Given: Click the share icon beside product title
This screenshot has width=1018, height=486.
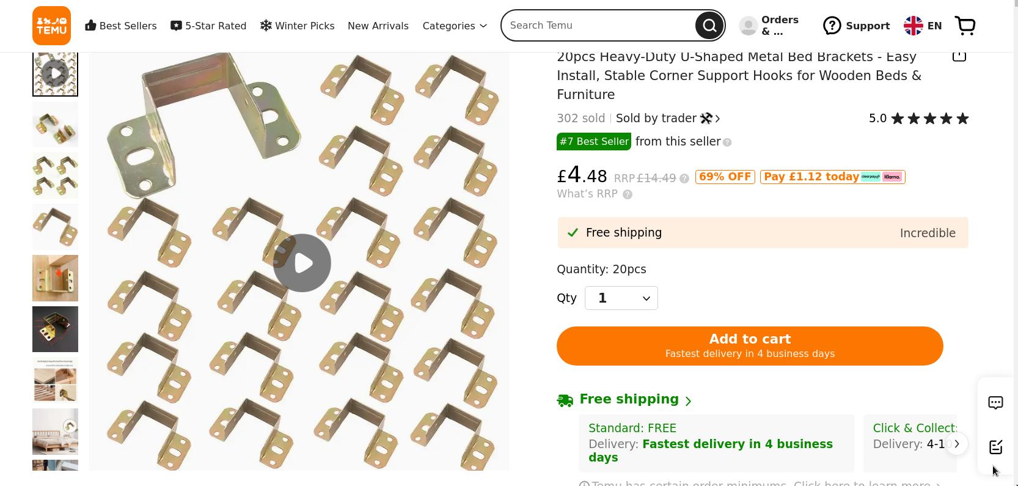Looking at the screenshot, I should pos(959,56).
